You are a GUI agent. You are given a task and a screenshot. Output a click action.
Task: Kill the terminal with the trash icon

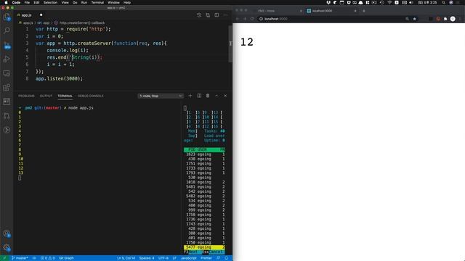pos(208,96)
